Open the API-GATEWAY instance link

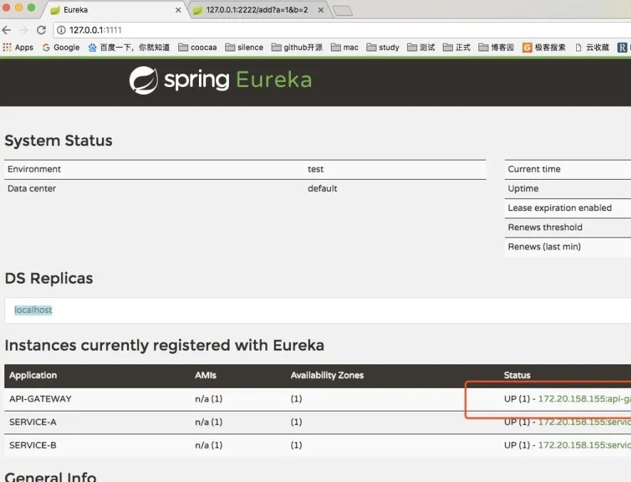pos(584,399)
